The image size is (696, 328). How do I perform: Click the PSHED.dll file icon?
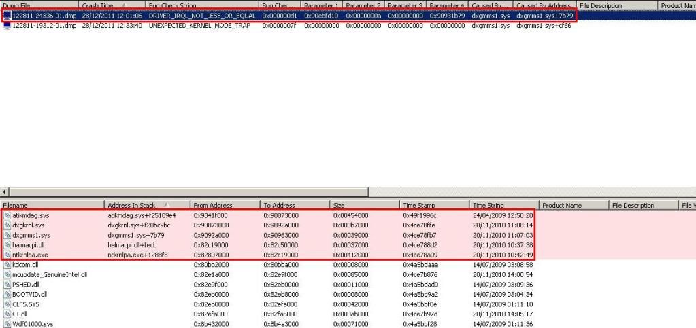tap(7, 285)
